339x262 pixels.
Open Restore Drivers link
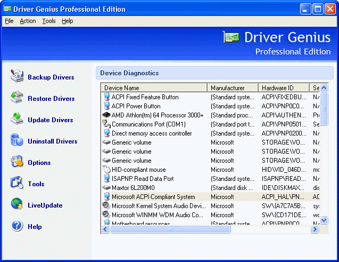click(51, 99)
